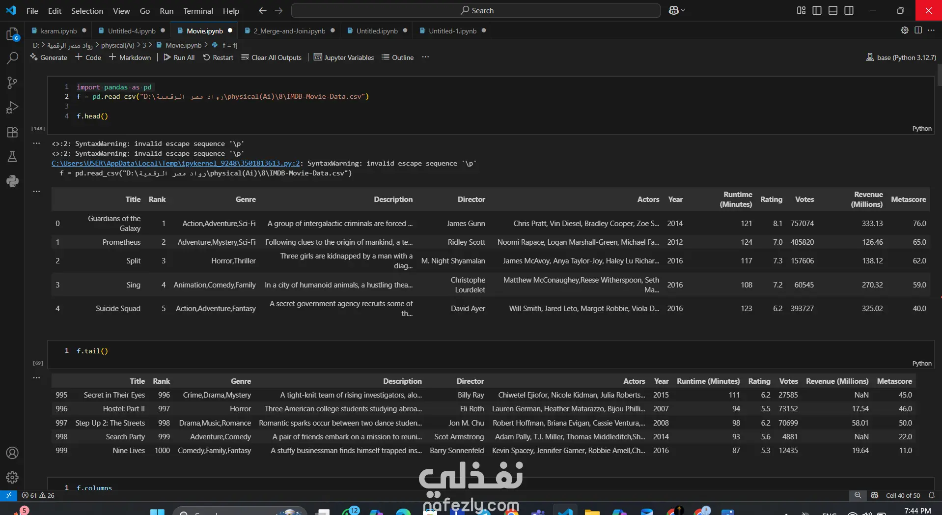Open the Extensions view
This screenshot has width=942, height=515.
tap(12, 132)
